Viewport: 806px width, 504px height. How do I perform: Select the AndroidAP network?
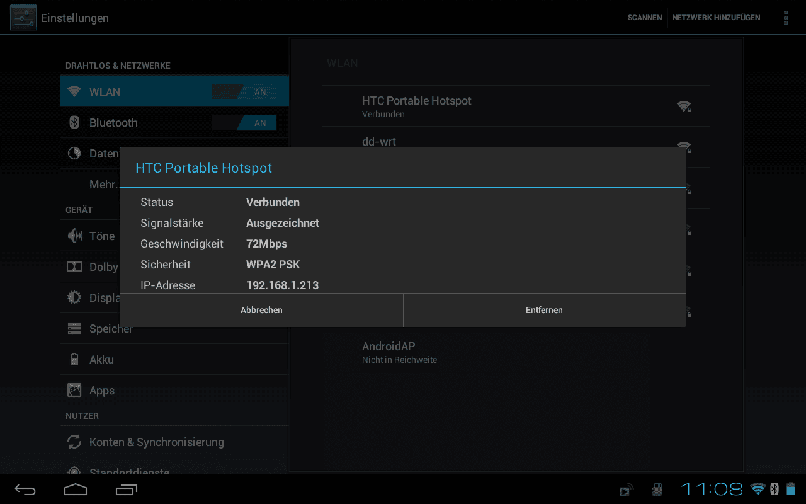click(516, 352)
